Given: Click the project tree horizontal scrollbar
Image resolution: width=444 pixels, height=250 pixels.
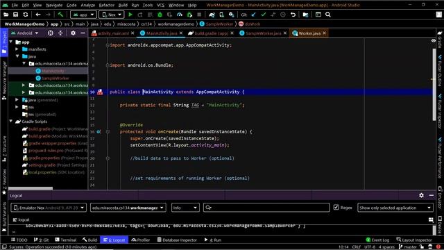Looking at the screenshot, I should point(31,188).
